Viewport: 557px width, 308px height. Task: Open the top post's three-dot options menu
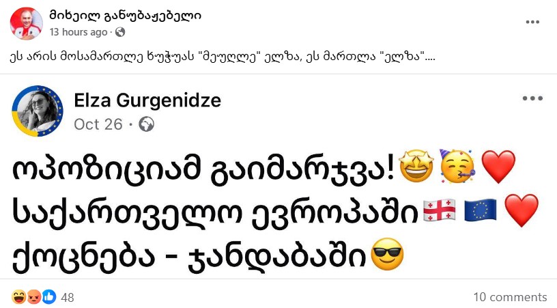532,22
